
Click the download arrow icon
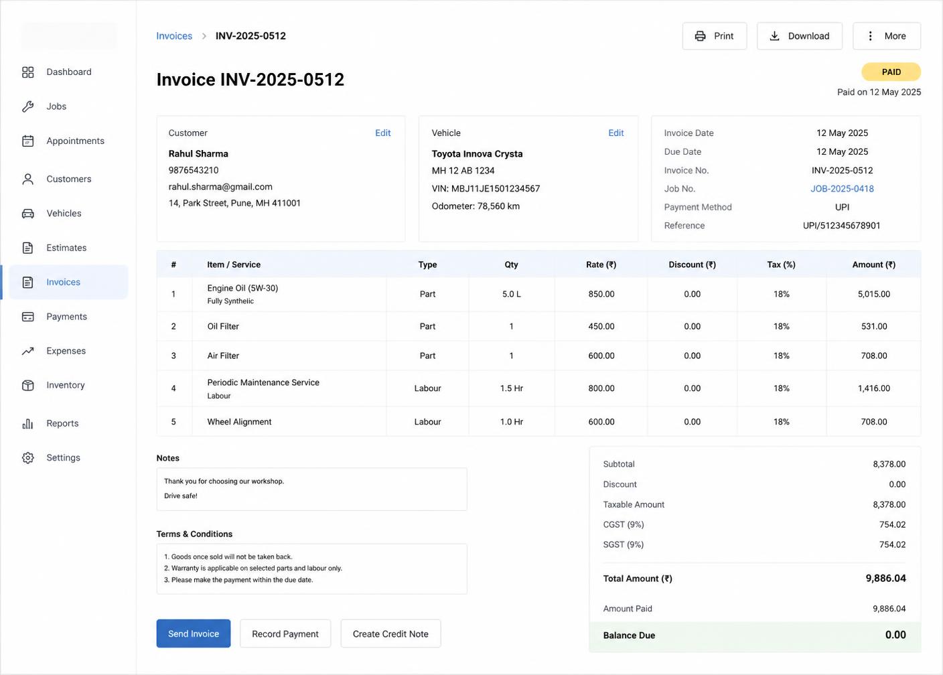(774, 36)
